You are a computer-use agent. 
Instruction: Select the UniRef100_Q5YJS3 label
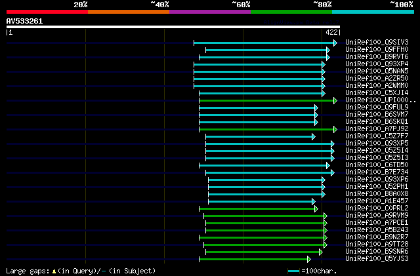377,259
